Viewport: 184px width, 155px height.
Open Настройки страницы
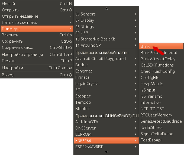pyautogui.click(x=37, y=54)
